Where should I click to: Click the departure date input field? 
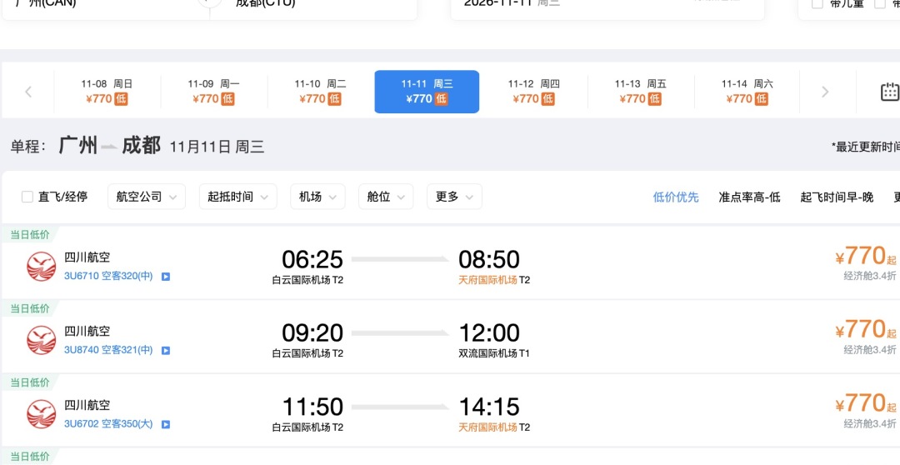[607, 7]
